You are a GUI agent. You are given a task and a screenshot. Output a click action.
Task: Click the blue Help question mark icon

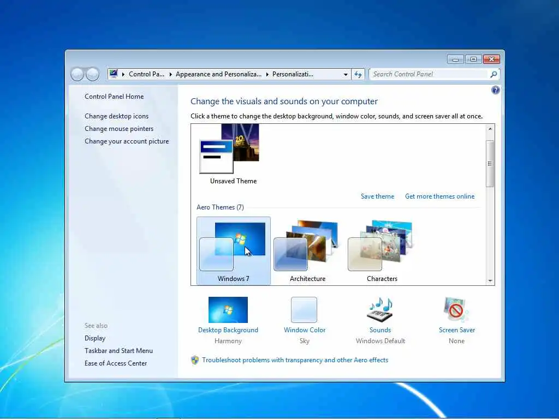495,90
